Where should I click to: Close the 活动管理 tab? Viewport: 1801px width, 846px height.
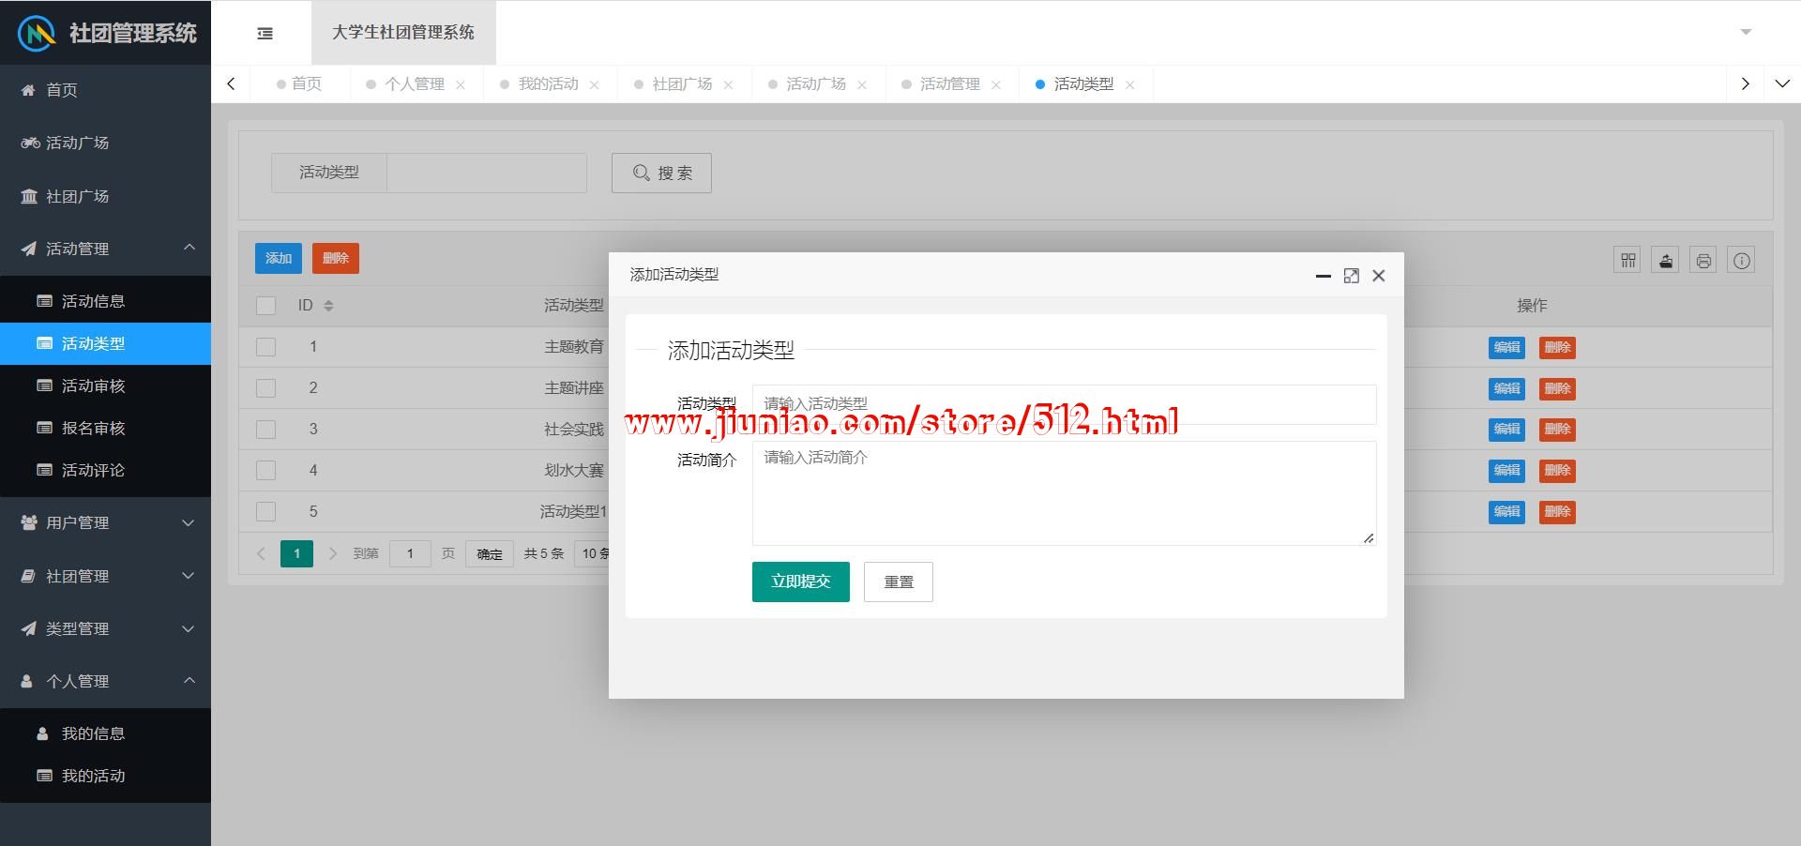pyautogui.click(x=995, y=84)
